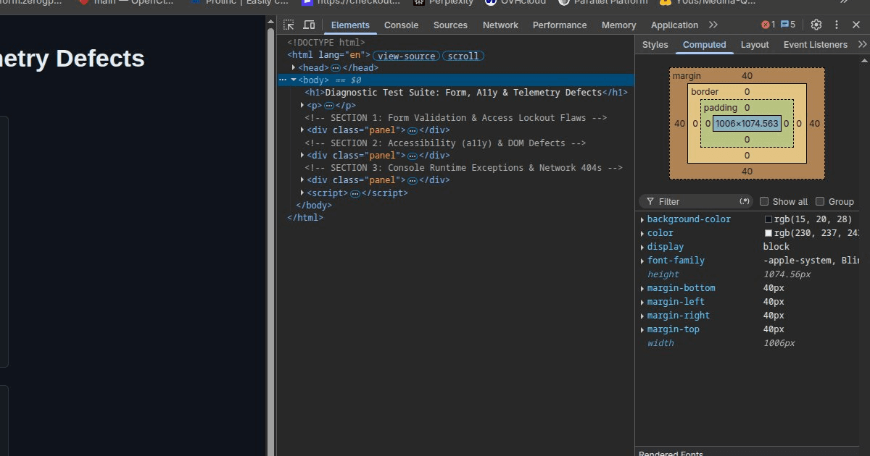Close the DevTools panel
The height and width of the screenshot is (456, 870).
[x=856, y=25]
